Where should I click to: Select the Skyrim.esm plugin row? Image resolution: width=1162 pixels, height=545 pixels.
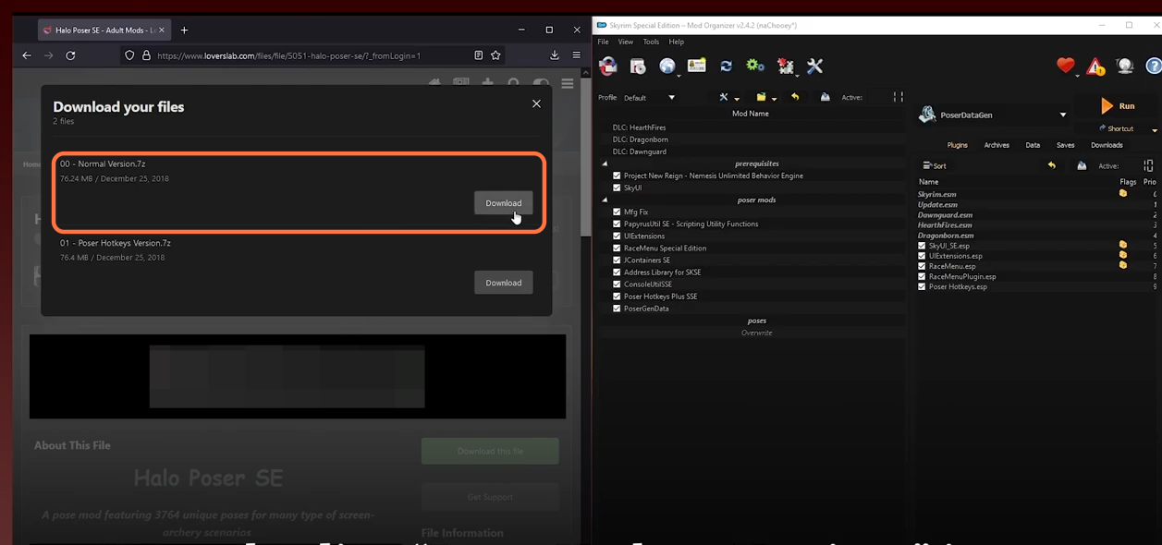tap(1037, 195)
